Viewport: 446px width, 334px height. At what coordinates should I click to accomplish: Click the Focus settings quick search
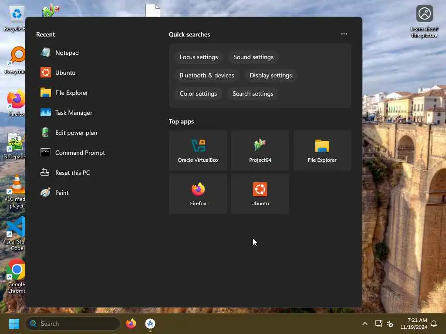point(199,57)
